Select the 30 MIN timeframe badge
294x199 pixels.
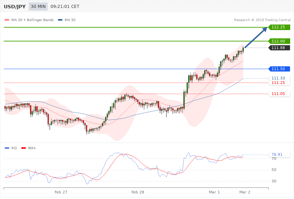[38, 7]
